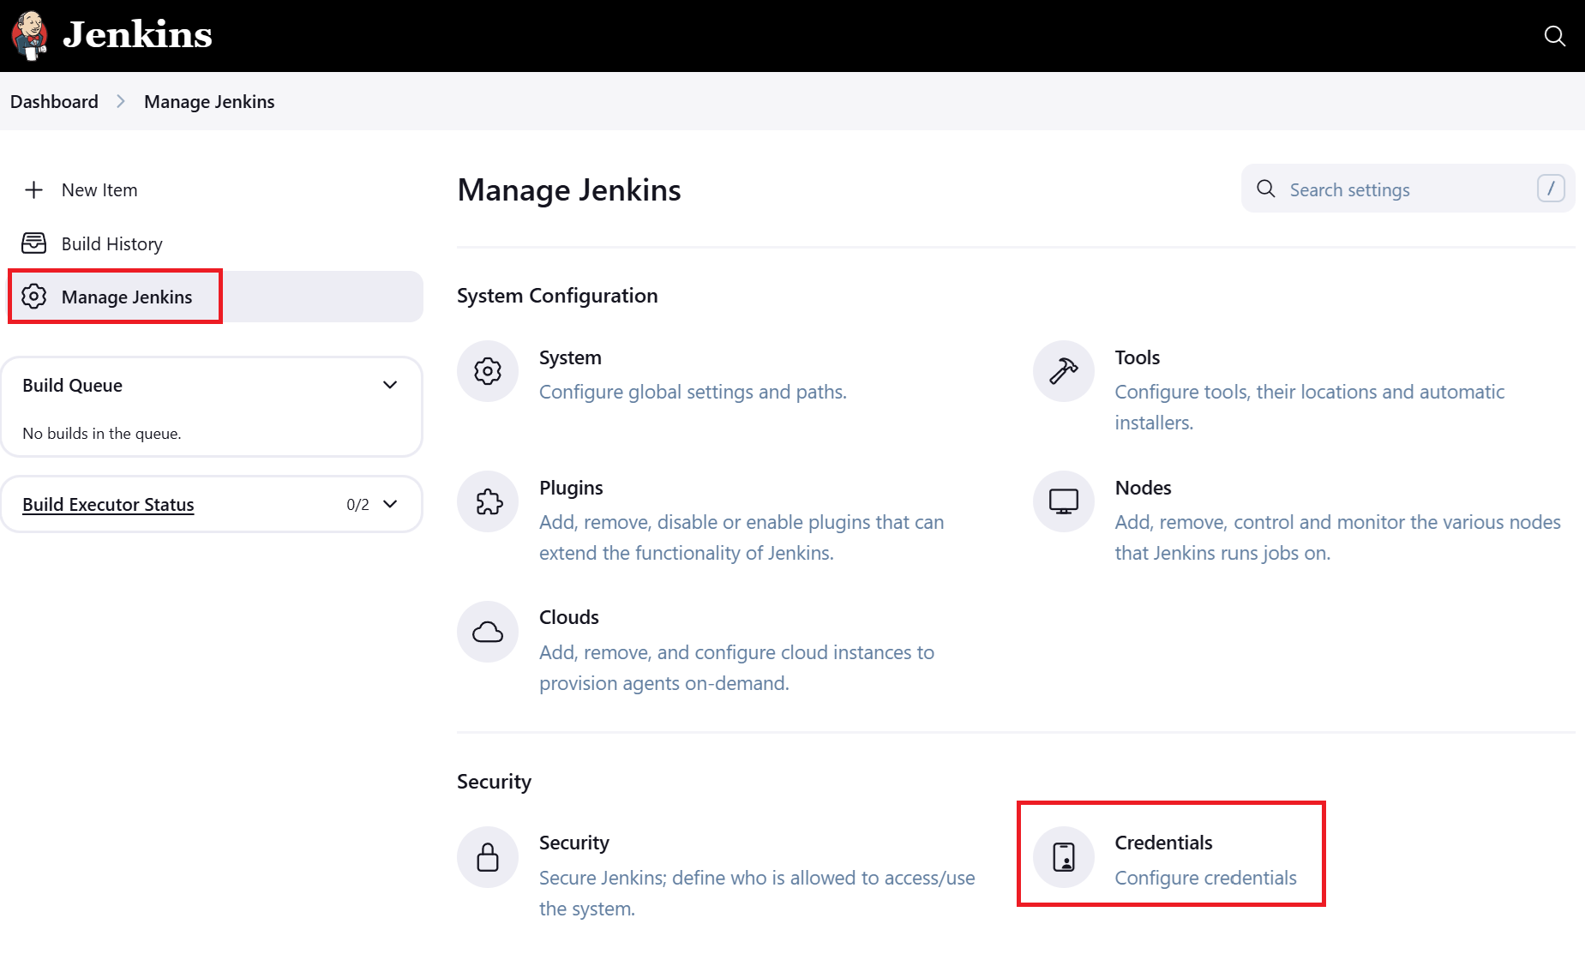Viewport: 1585px width, 954px height.
Task: Open the Tools hammer icon
Action: coord(1064,371)
